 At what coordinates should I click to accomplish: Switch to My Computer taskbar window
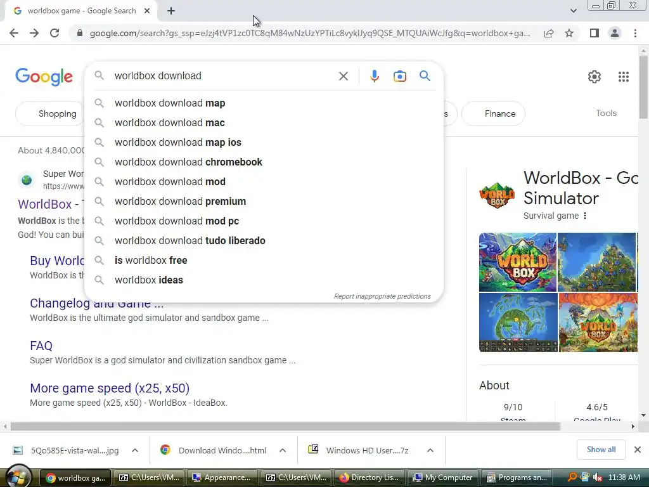pyautogui.click(x=442, y=477)
